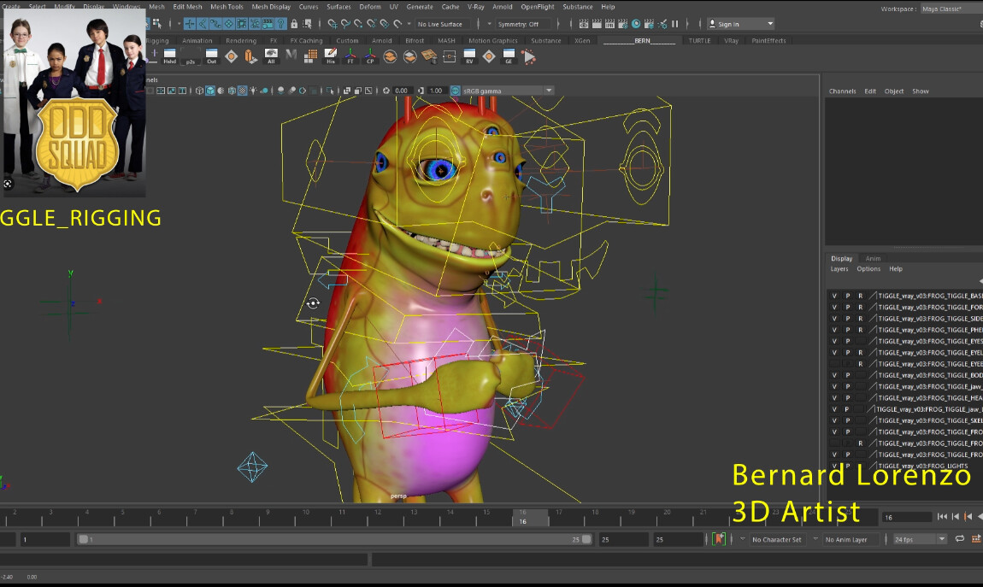Select the Hik character shelf icon
The image size is (983, 587).
point(331,56)
